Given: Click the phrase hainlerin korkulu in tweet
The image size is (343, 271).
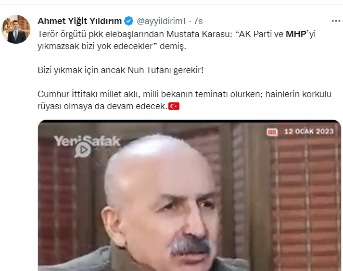Looking at the screenshot, I should pos(298,94).
